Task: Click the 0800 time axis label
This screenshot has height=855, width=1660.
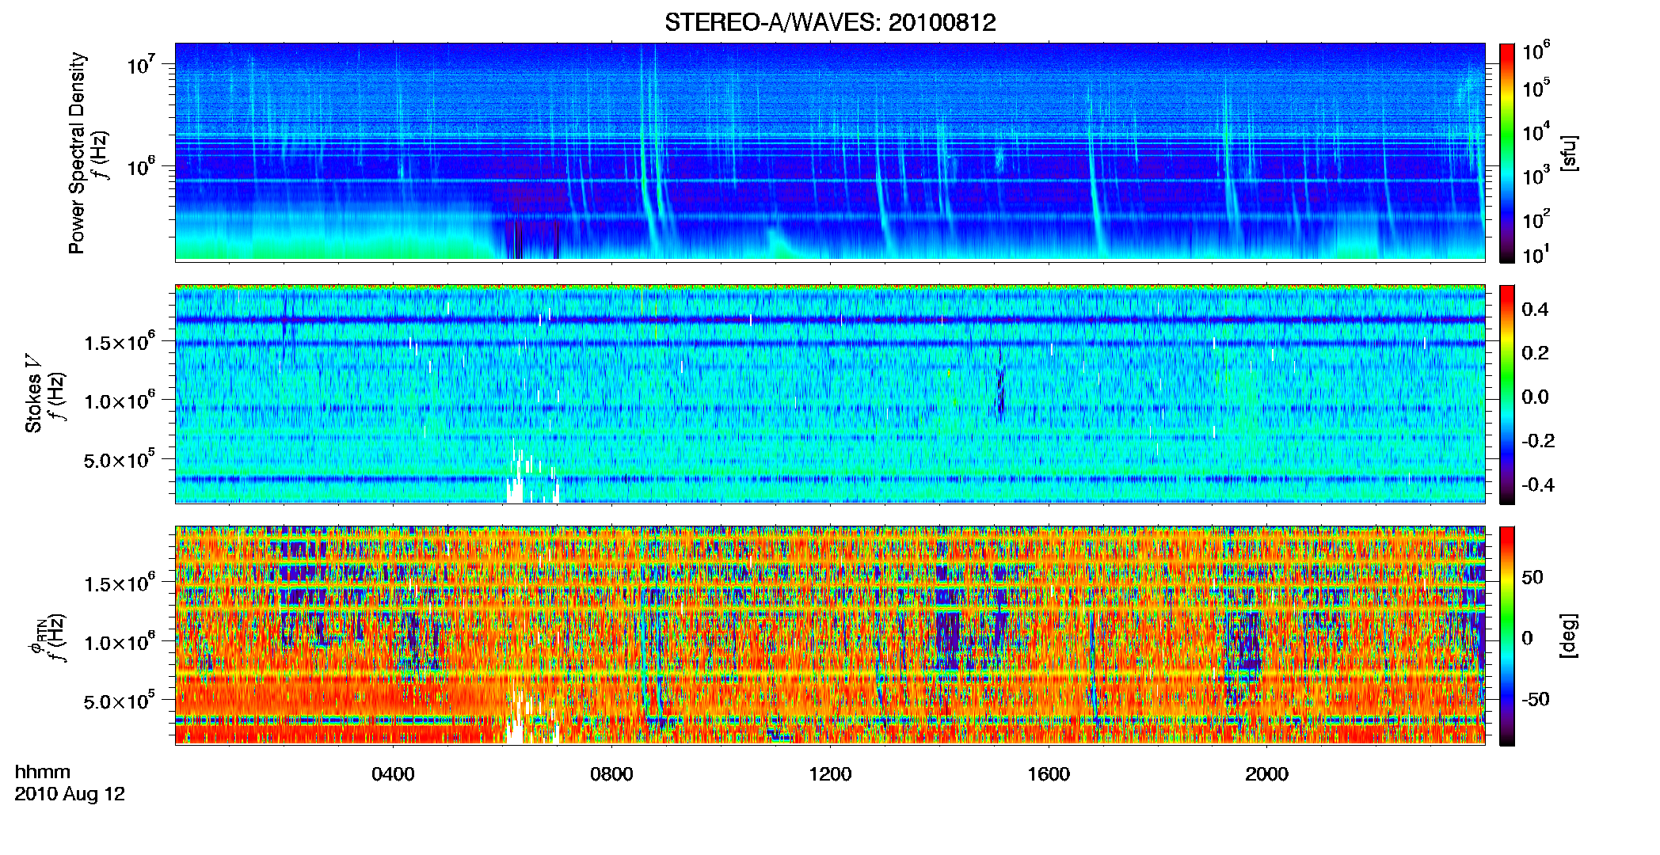Action: pyautogui.click(x=611, y=774)
